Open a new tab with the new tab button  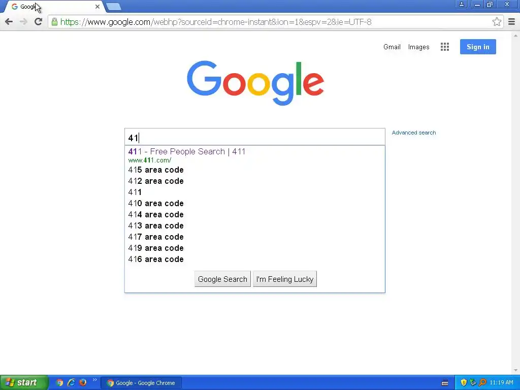click(114, 7)
